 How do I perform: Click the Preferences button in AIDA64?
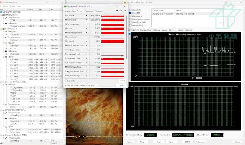tap(201, 142)
